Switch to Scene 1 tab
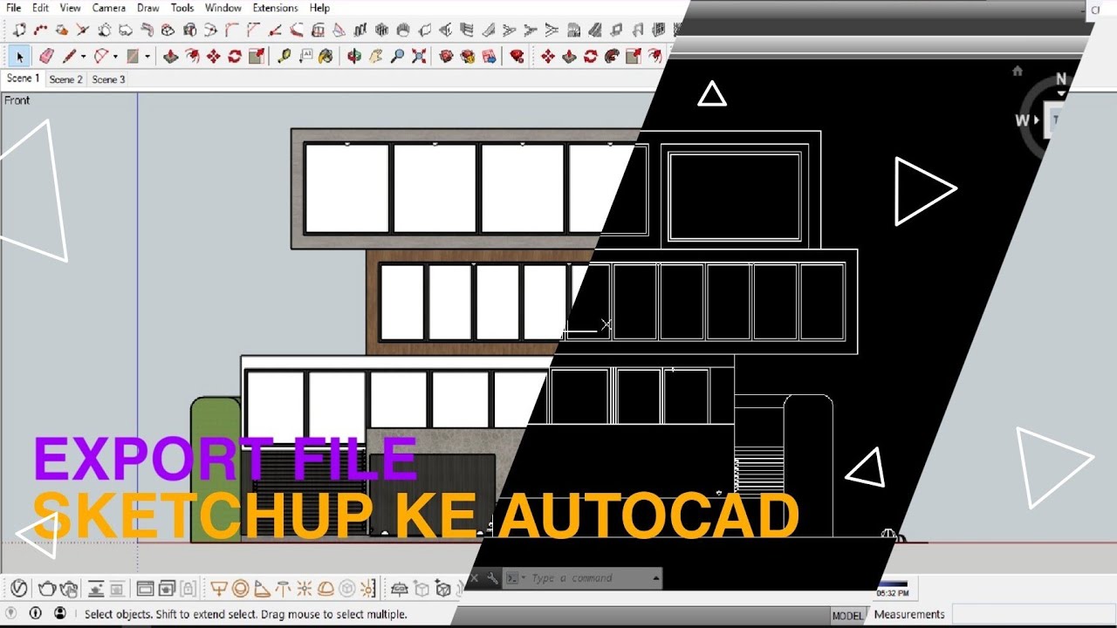1117x628 pixels. 22,78
